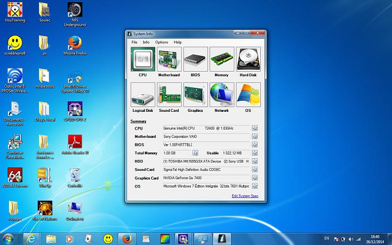
Task: Select the Corbeille recycle bin
Action: click(x=75, y=178)
